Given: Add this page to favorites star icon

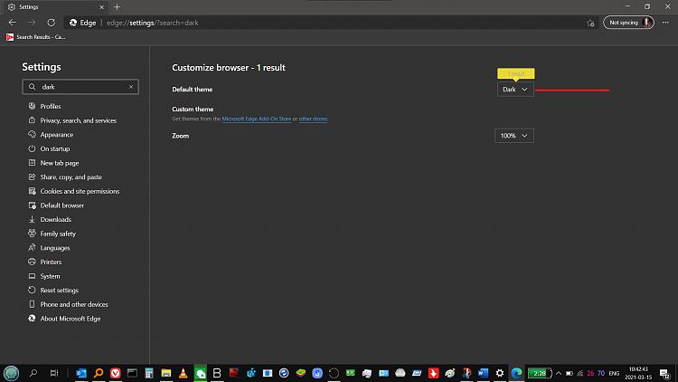Looking at the screenshot, I should point(590,23).
